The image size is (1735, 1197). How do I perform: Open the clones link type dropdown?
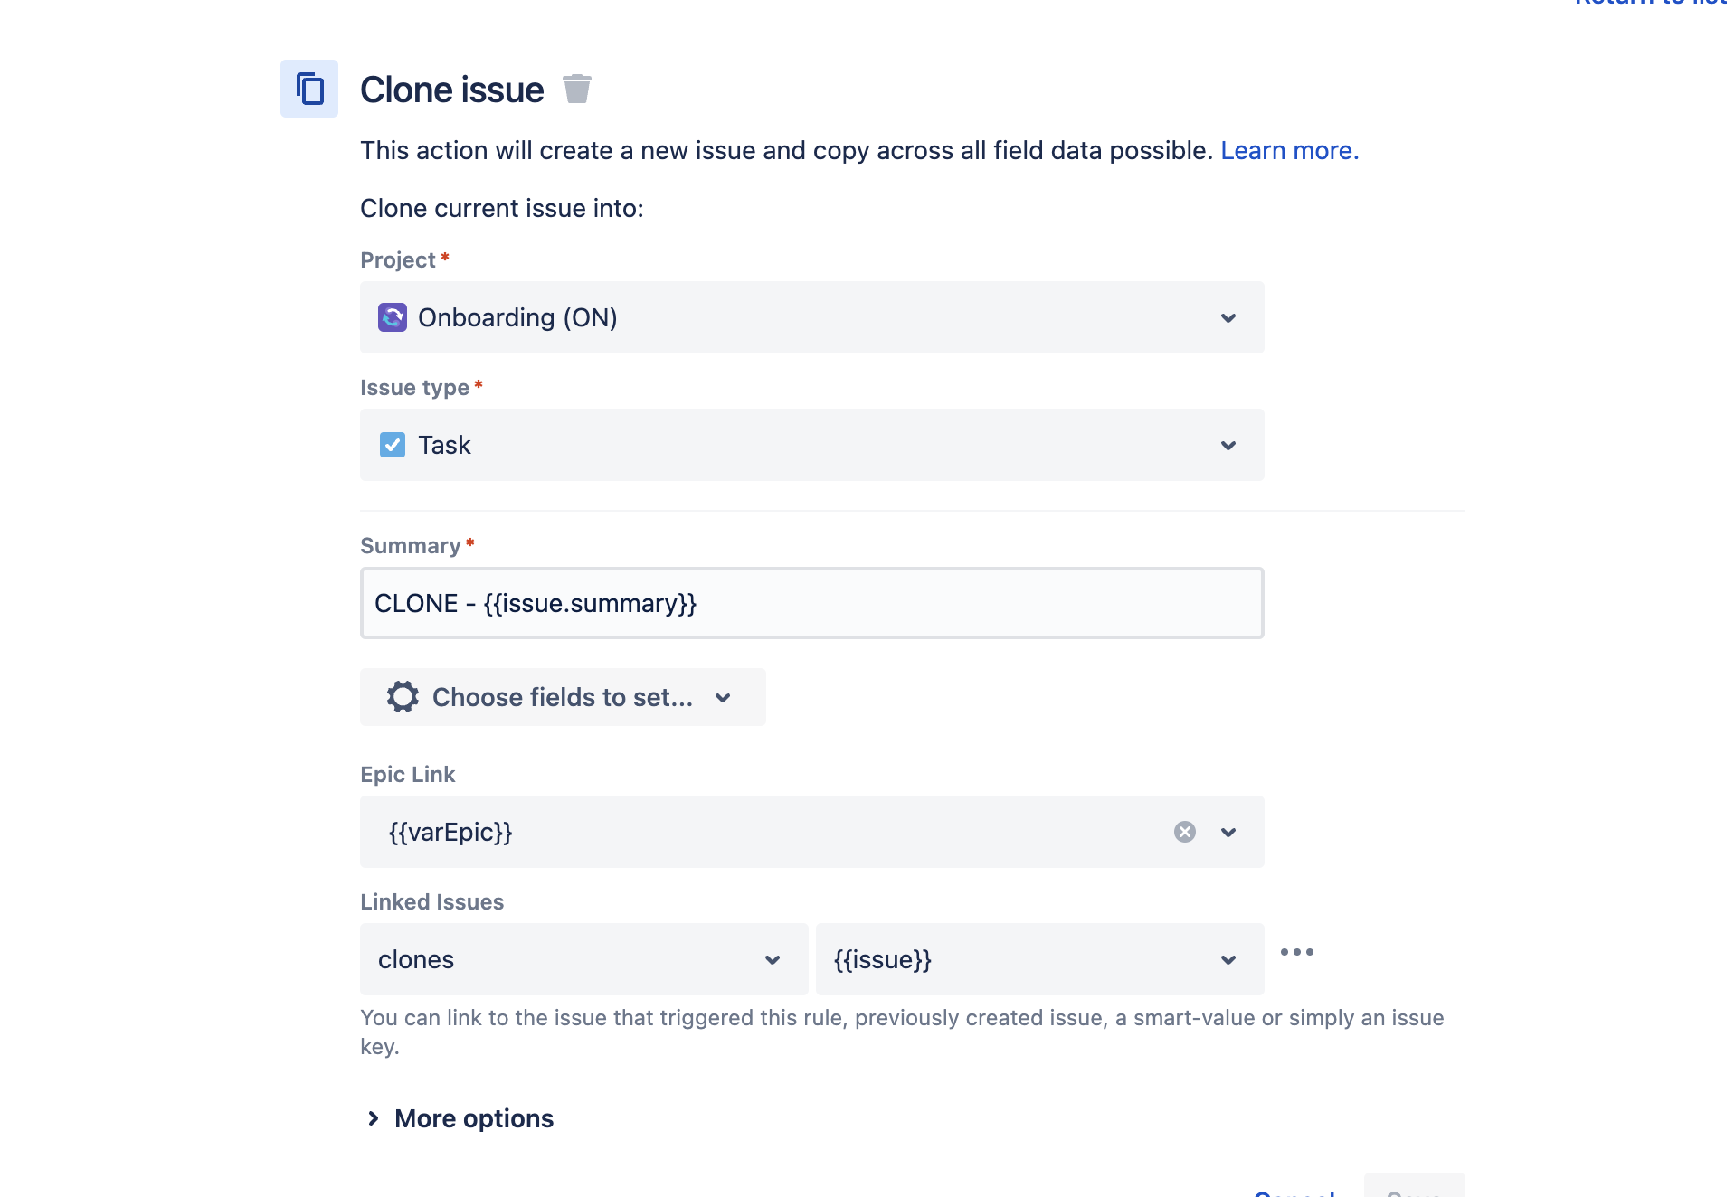(x=584, y=959)
